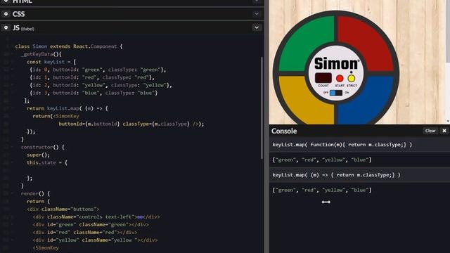Click the 'buttonId={m.buttonId} classType=' line

tap(131, 124)
